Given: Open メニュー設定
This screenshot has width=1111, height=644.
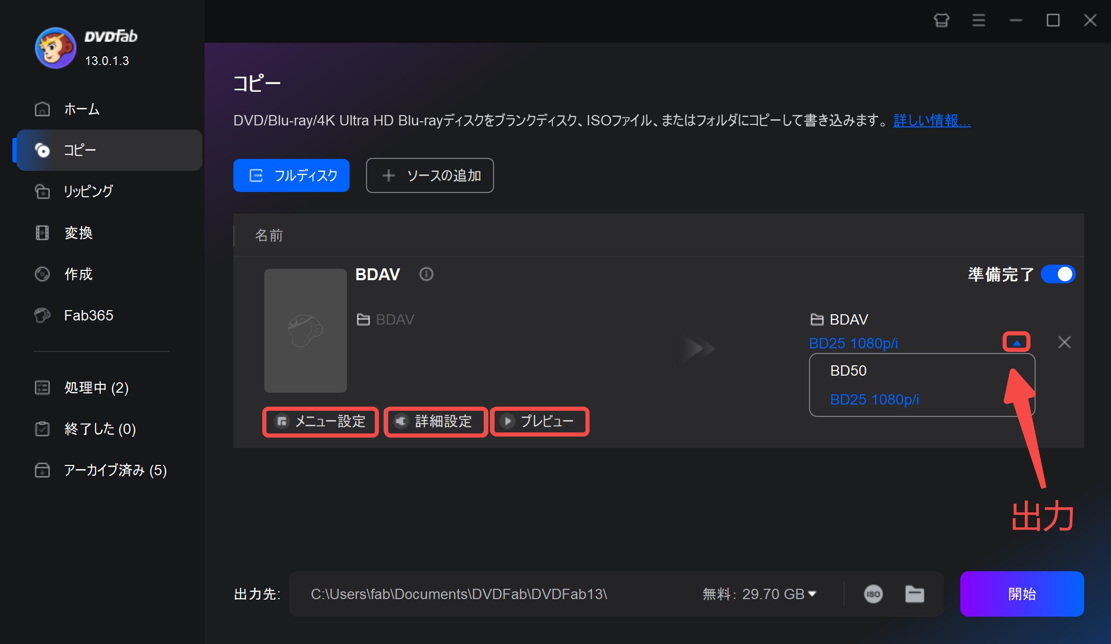Looking at the screenshot, I should tap(321, 422).
